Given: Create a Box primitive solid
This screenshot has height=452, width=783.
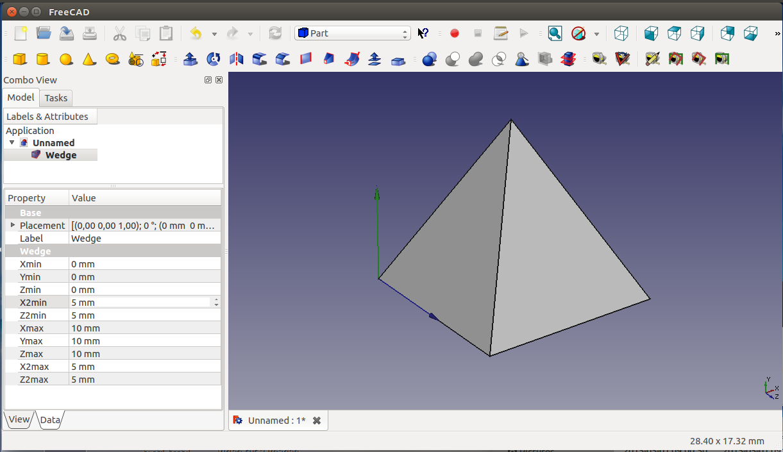Looking at the screenshot, I should tap(20, 60).
